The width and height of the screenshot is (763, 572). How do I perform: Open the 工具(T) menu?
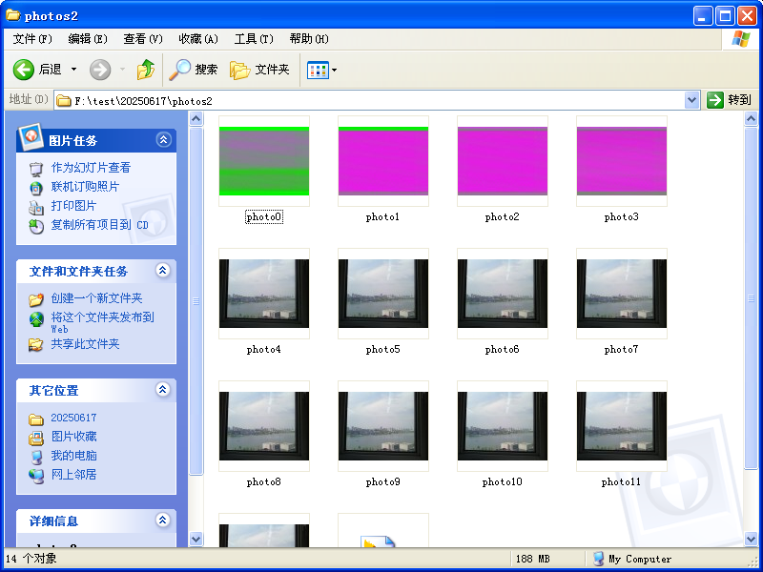(254, 39)
